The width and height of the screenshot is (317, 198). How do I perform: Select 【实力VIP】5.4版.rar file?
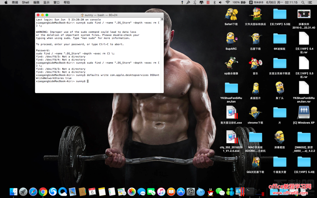click(x=304, y=38)
